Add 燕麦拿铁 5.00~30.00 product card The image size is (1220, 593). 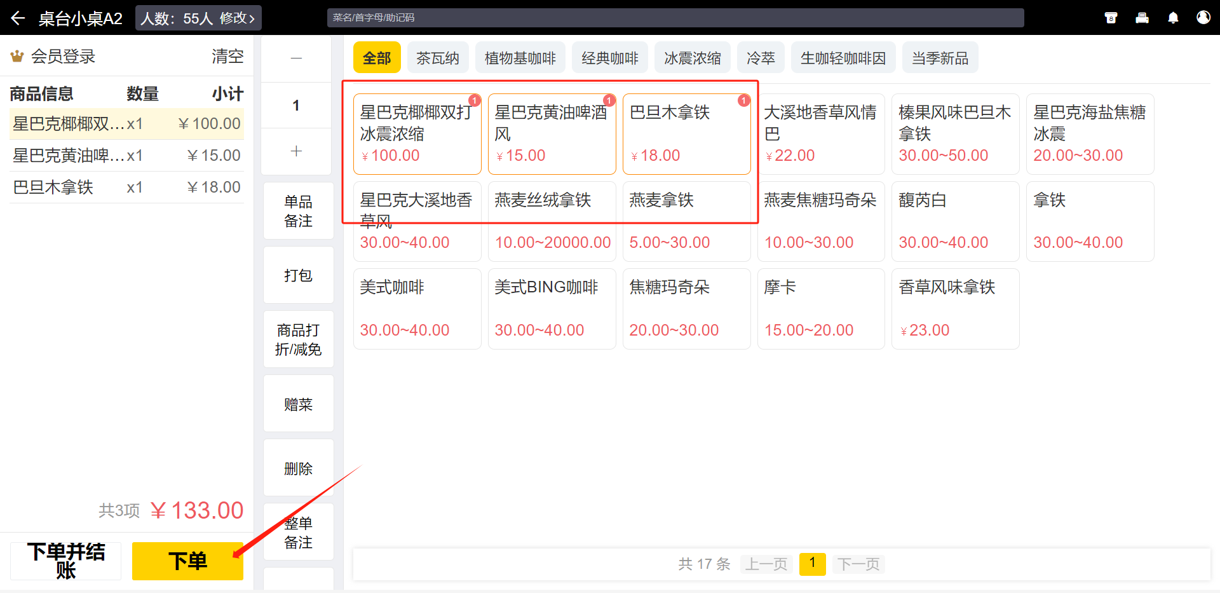(x=686, y=221)
